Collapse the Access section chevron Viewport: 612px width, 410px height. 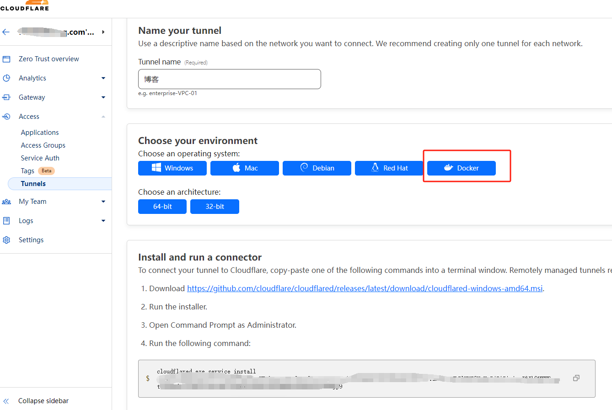103,117
